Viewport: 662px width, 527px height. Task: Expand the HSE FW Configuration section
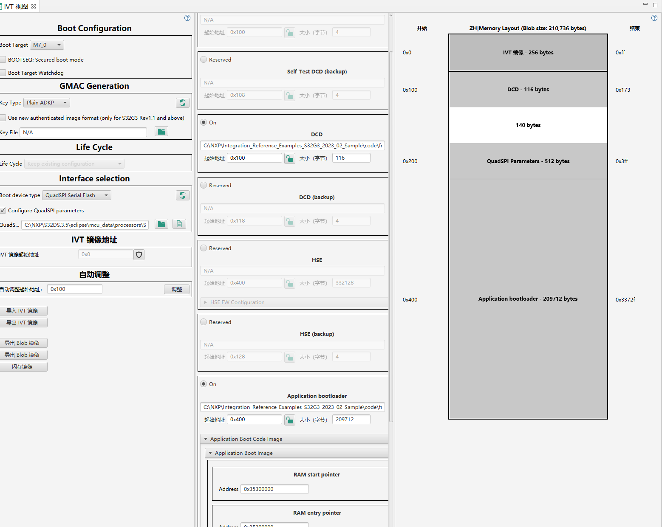point(206,302)
